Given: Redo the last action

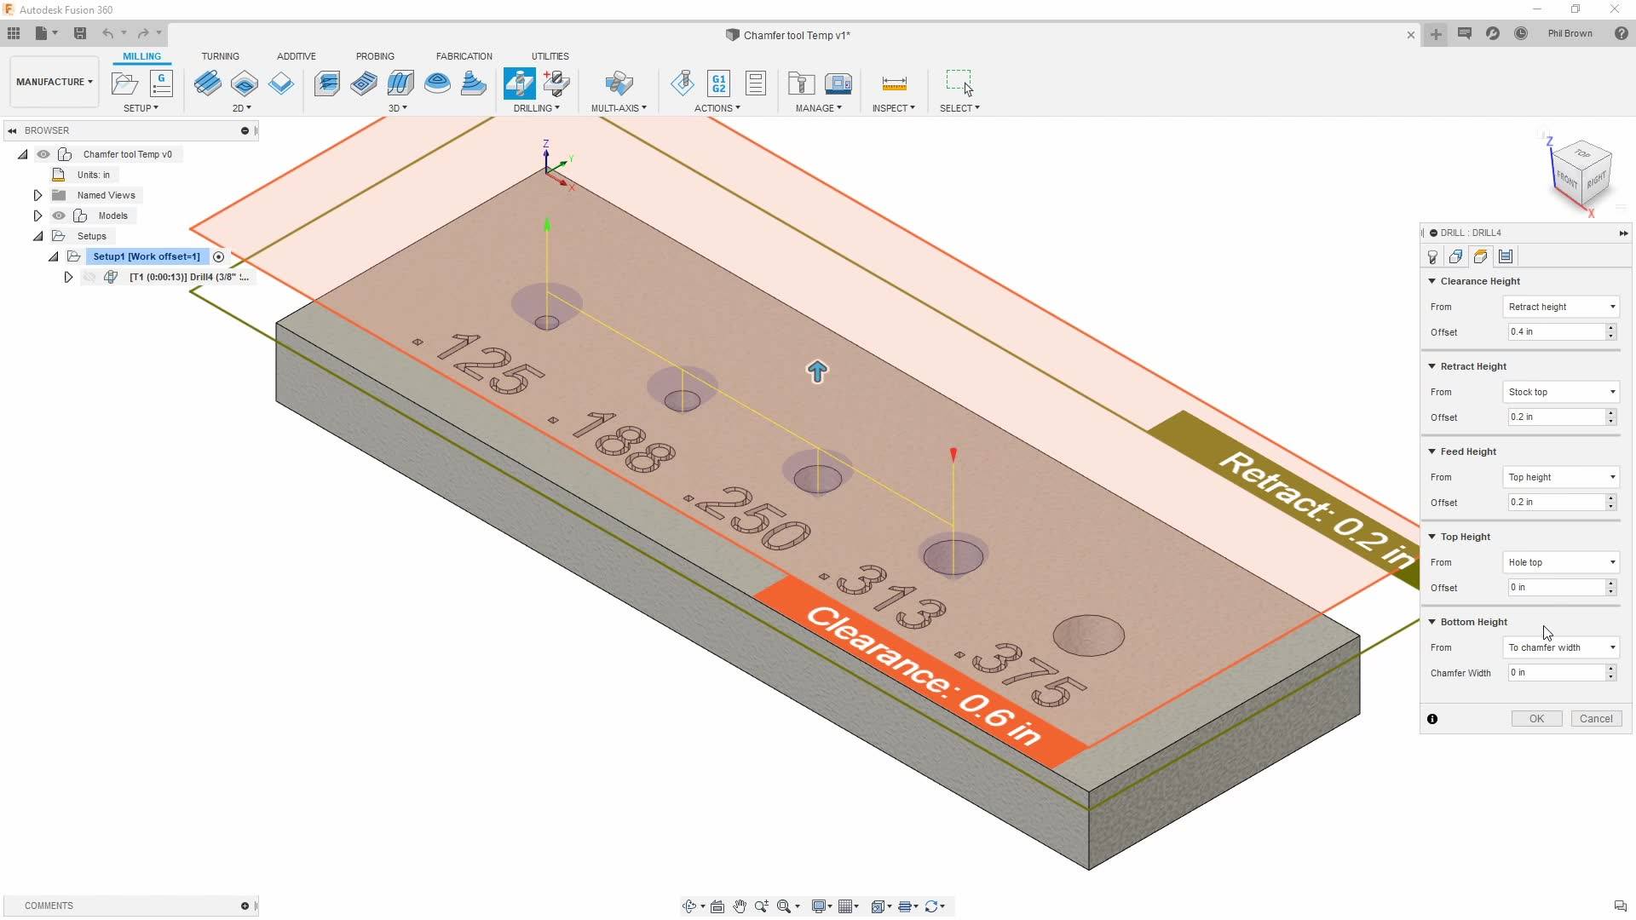Looking at the screenshot, I should [143, 33].
